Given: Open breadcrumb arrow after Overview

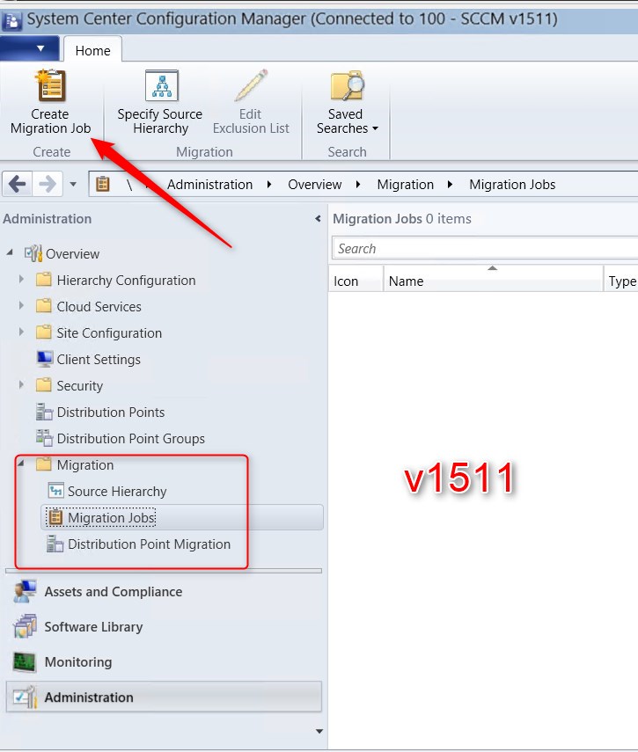Looking at the screenshot, I should [x=358, y=185].
